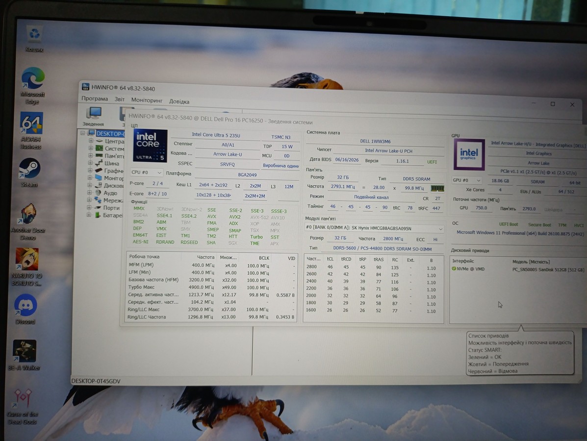Click the DDR5 SDRAM memory type field
Viewport: 587px width, 441px height.
416,179
